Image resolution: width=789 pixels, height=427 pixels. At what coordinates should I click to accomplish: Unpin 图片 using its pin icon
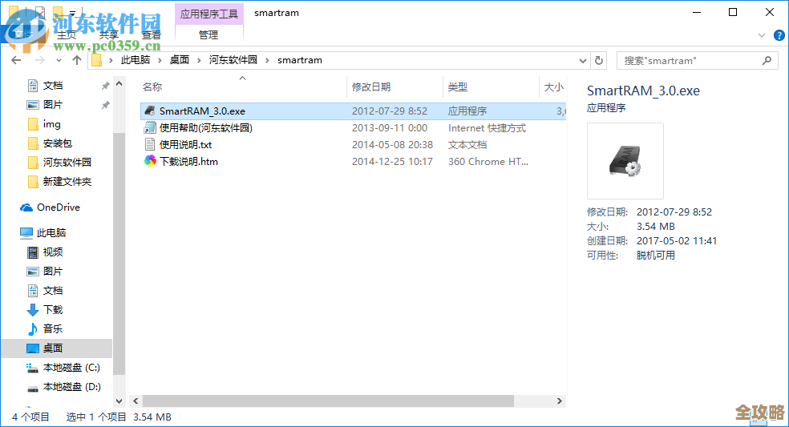click(x=105, y=105)
